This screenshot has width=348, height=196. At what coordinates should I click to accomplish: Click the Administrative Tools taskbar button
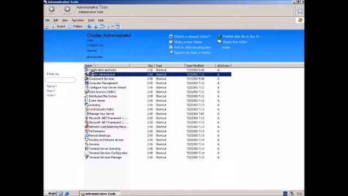(100, 194)
